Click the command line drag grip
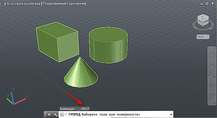 click(x=45, y=115)
